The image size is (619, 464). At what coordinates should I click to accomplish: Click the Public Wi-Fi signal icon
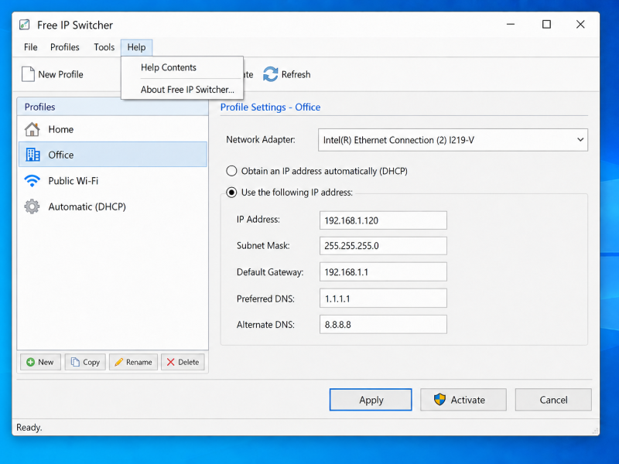[32, 181]
